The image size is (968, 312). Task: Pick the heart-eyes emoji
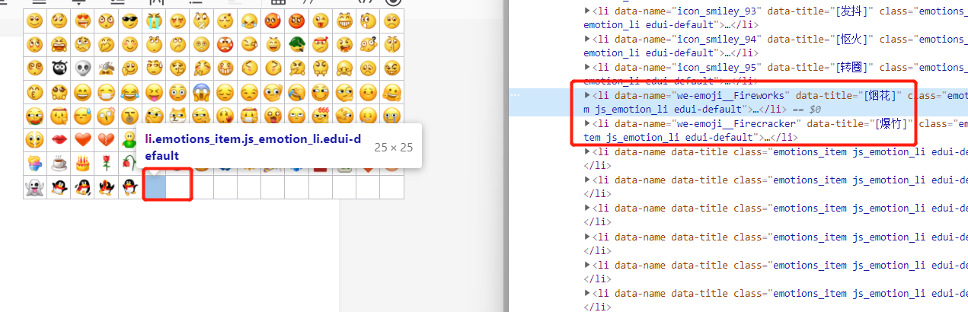pos(82,21)
